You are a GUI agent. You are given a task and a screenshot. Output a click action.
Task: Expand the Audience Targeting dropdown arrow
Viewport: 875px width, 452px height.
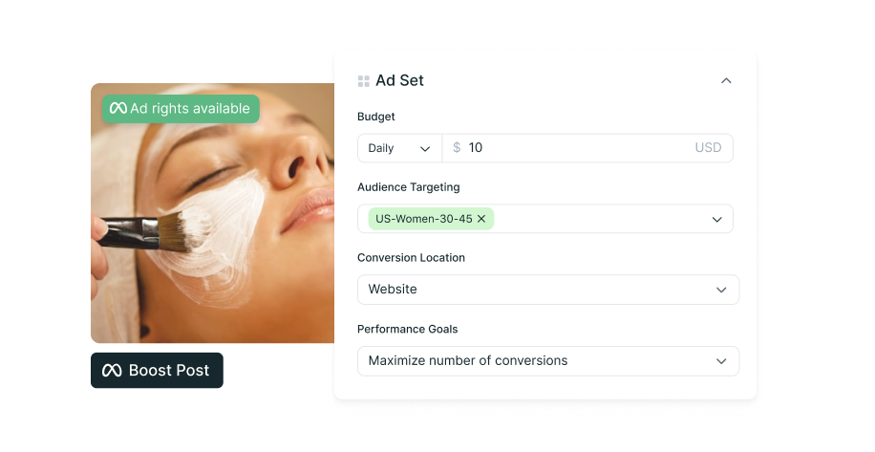(717, 219)
